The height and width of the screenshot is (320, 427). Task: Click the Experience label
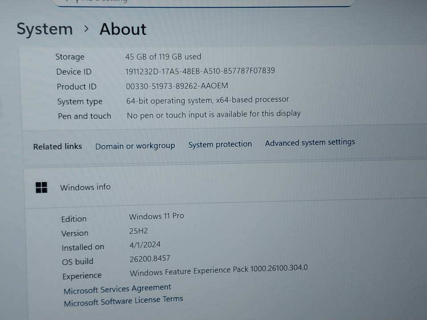pyautogui.click(x=82, y=276)
